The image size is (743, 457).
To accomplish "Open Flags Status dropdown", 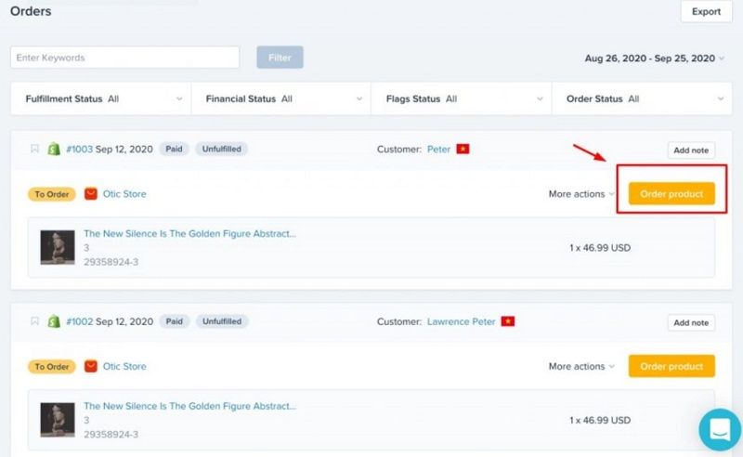I will pos(462,98).
